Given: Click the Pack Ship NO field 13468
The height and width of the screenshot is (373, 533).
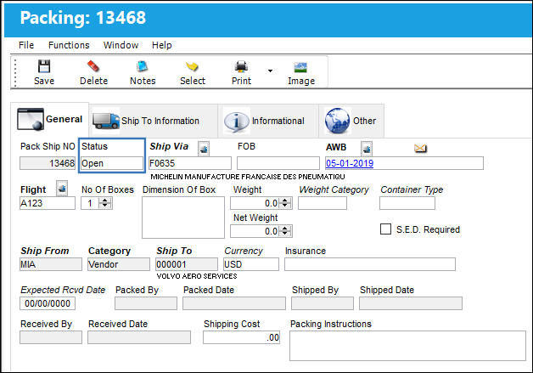Looking at the screenshot, I should 48,163.
